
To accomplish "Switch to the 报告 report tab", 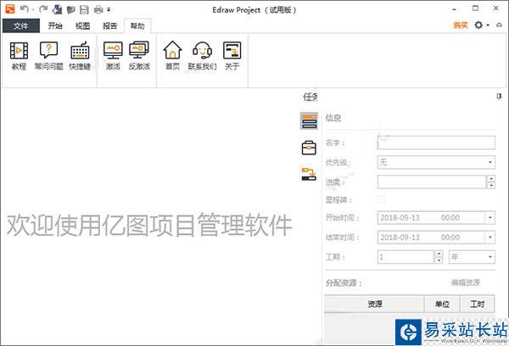I will 109,25.
